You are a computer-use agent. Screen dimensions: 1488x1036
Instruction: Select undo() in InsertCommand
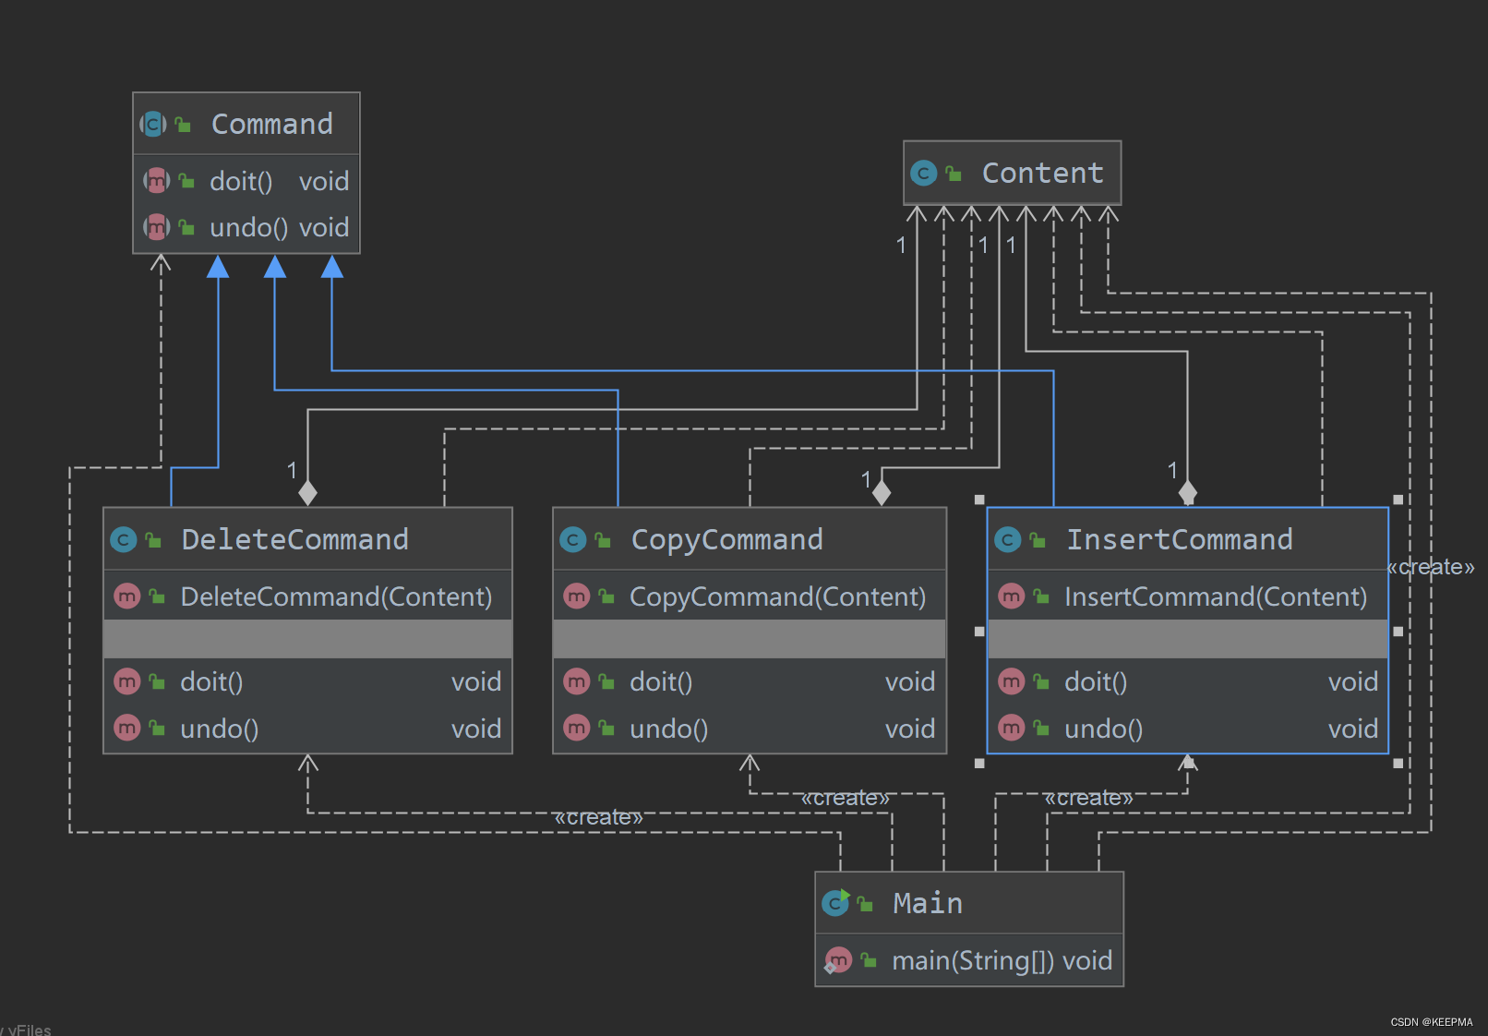(1103, 729)
